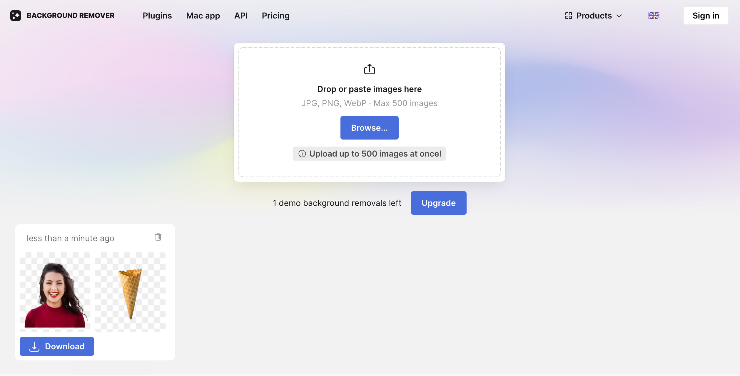The image size is (740, 376).
Task: Open the ice cream cone thumbnail
Action: click(130, 292)
